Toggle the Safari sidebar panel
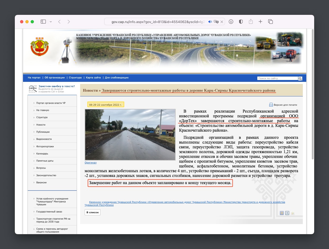 (x=43, y=22)
